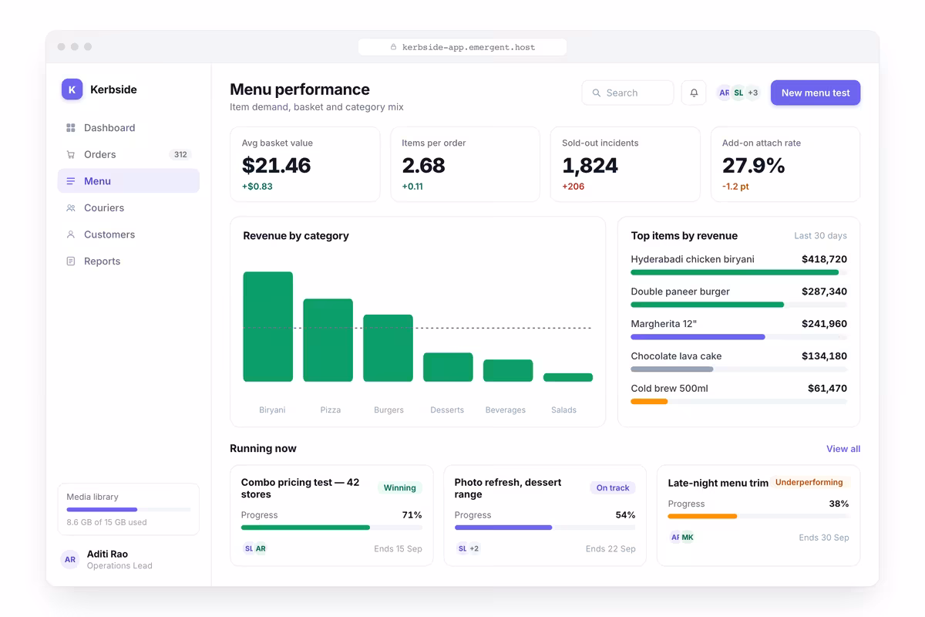The width and height of the screenshot is (925, 617).
Task: Click the Orders cart icon
Action: 71,154
